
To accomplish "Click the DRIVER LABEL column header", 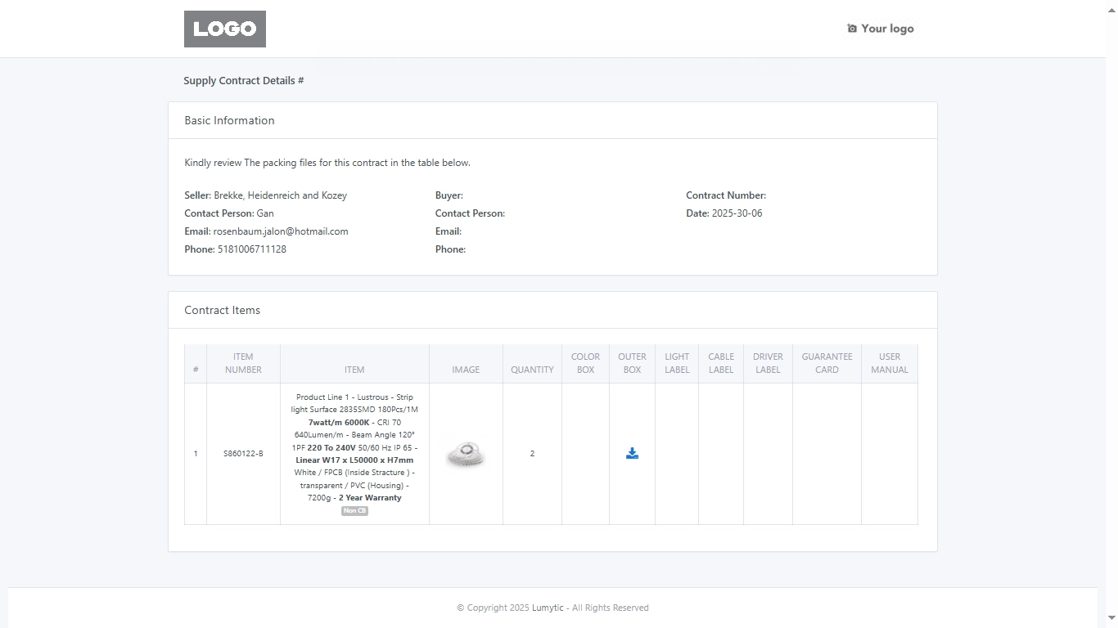I will (768, 363).
